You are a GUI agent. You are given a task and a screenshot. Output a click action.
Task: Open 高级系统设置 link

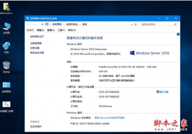(x=37, y=53)
